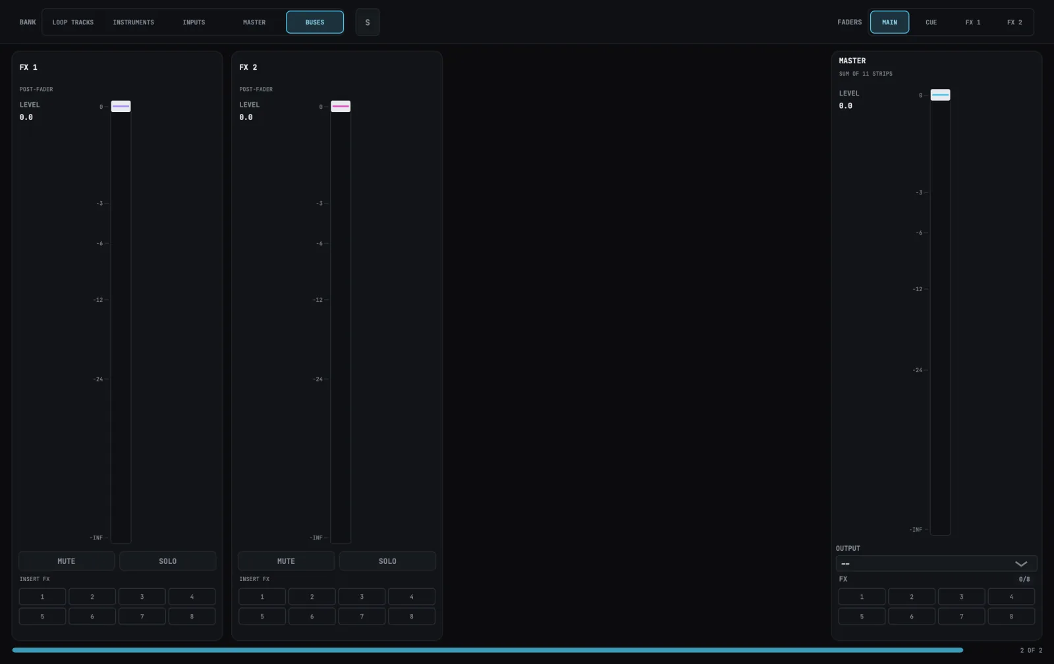
Task: Open Master FX slot 7
Action: pos(962,617)
